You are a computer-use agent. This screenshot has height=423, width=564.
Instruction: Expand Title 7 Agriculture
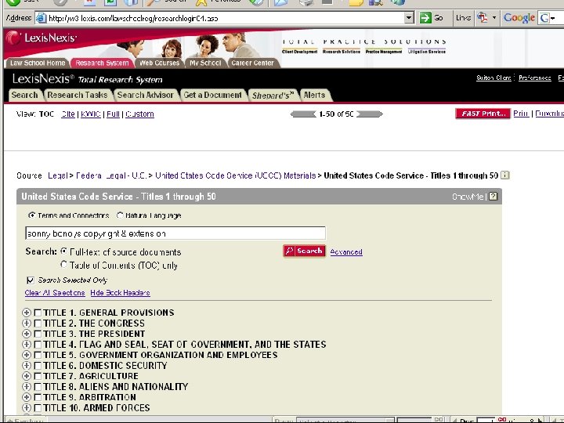tap(27, 375)
